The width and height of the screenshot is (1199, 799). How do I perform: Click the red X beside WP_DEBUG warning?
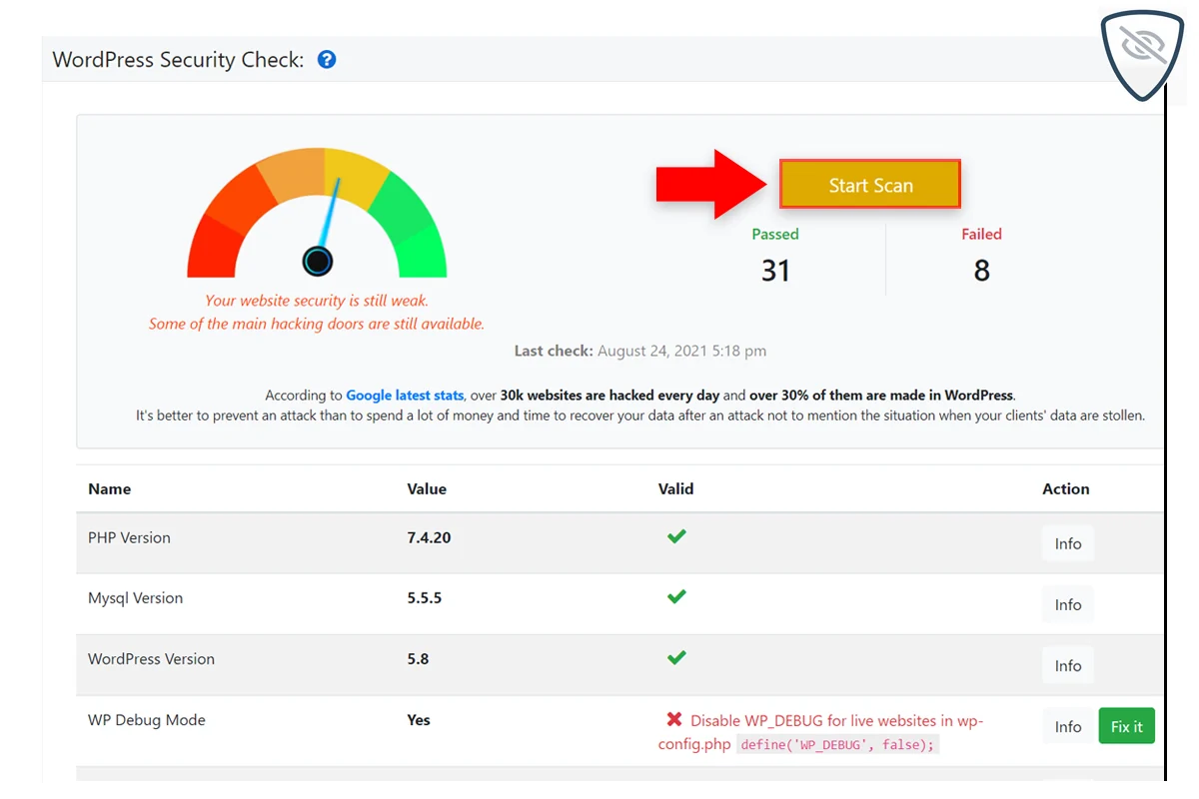pyautogui.click(x=674, y=720)
